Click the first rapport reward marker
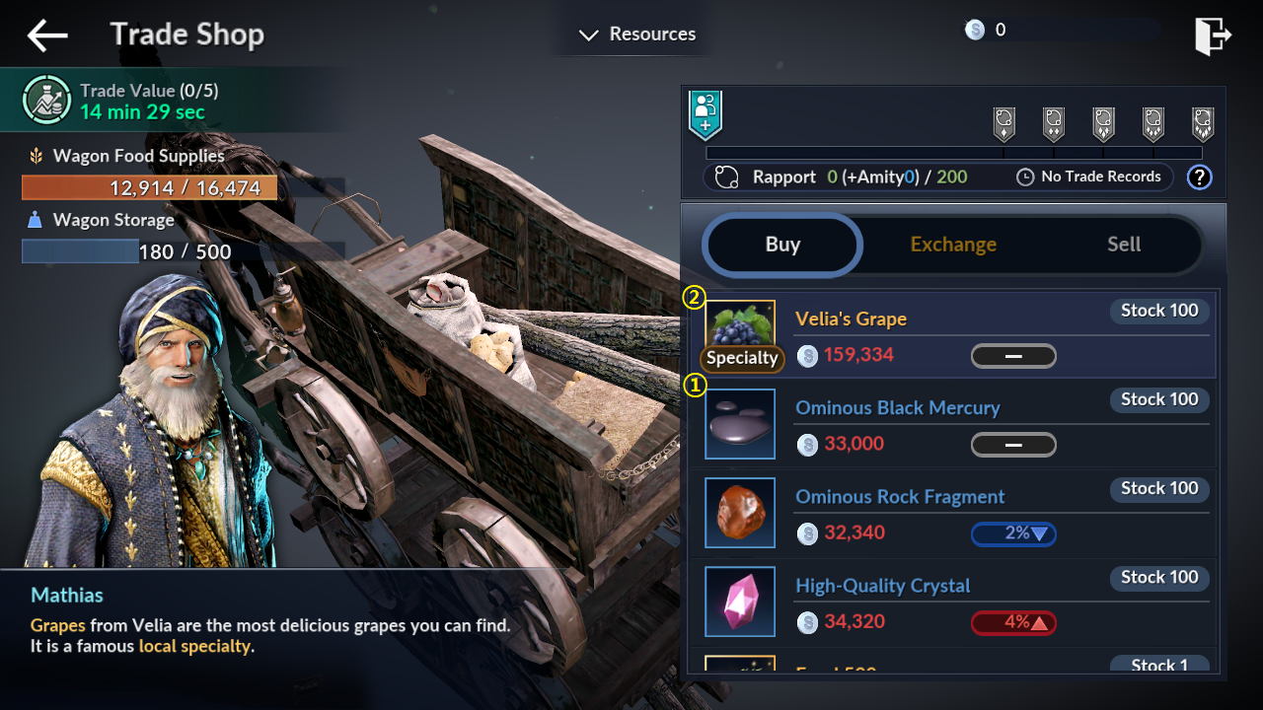1263x710 pixels. point(1003,123)
